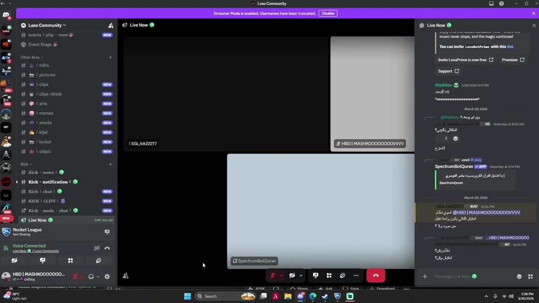Screen dimensions: 539x303
Task: Open User Settings gear
Action: pos(107,276)
